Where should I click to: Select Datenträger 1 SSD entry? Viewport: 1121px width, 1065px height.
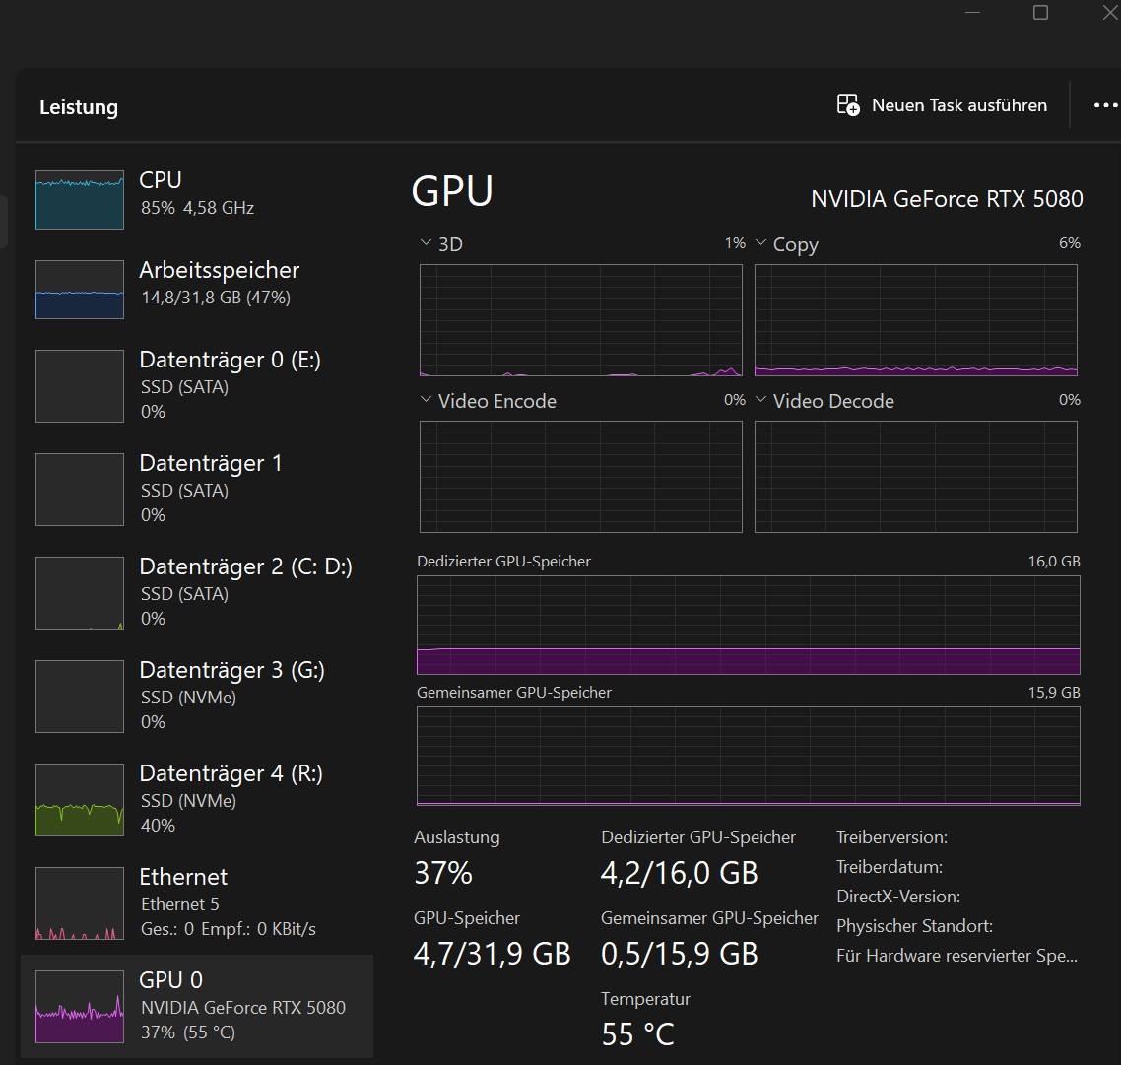(210, 488)
